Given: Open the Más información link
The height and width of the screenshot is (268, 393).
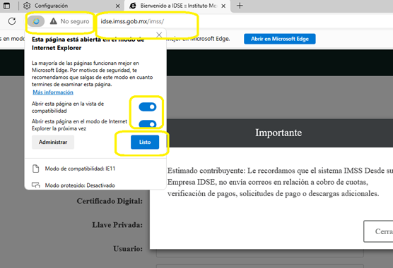Looking at the screenshot, I should click(x=53, y=92).
